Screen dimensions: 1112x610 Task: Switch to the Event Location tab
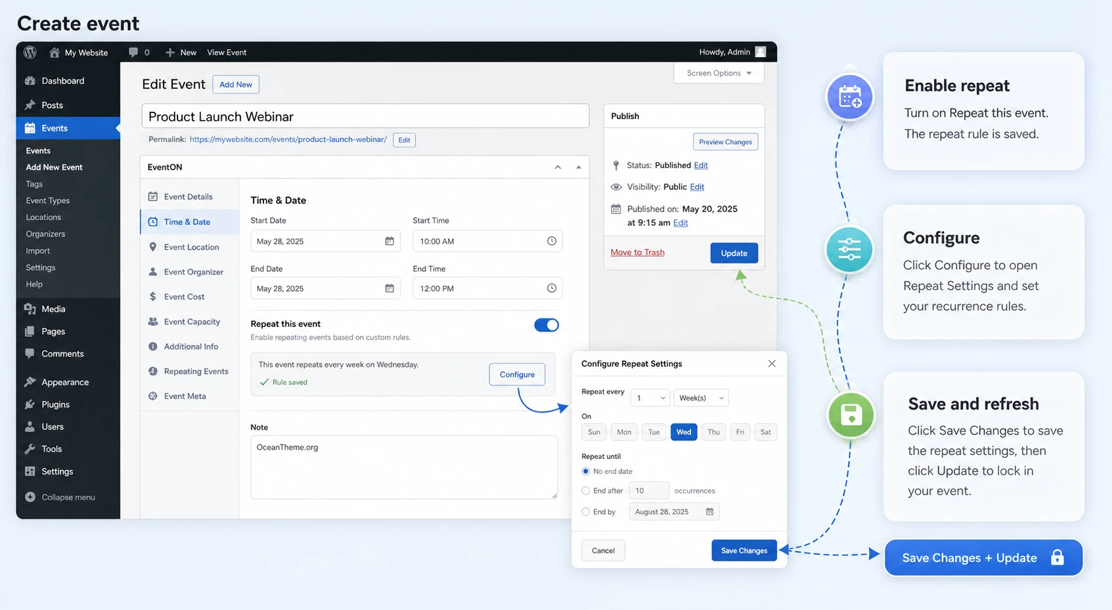[x=190, y=247]
